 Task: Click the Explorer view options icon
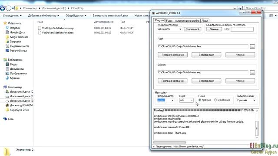point(271,16)
